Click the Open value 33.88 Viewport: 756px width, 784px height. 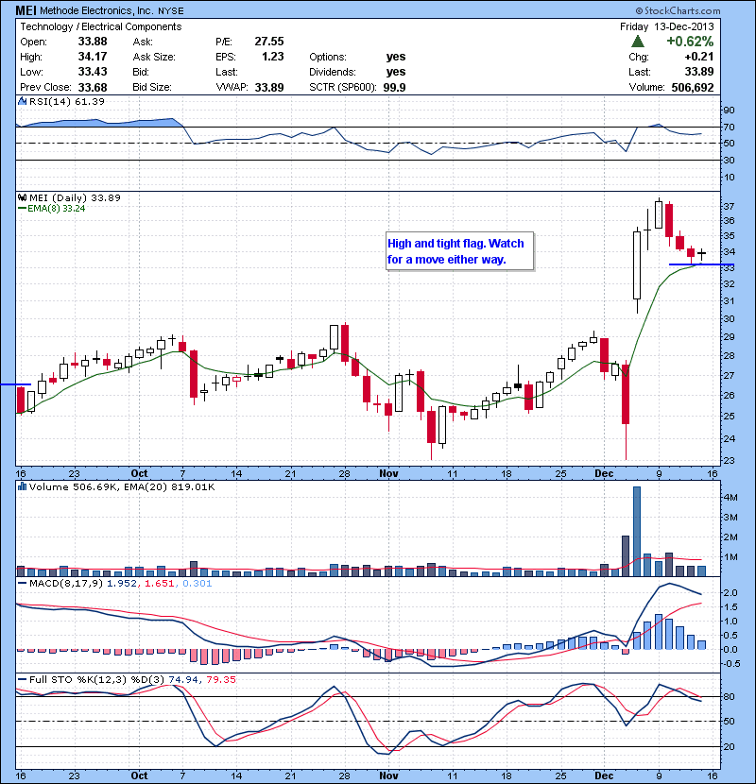(x=93, y=42)
